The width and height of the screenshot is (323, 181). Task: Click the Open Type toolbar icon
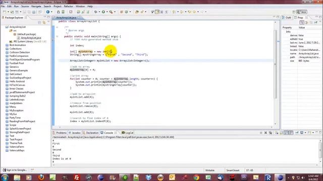137,12
